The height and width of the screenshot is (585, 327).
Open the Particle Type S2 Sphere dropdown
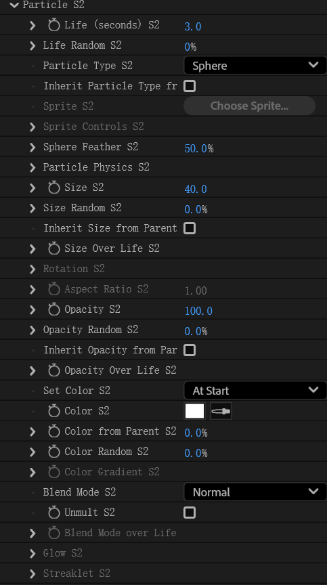coord(255,66)
